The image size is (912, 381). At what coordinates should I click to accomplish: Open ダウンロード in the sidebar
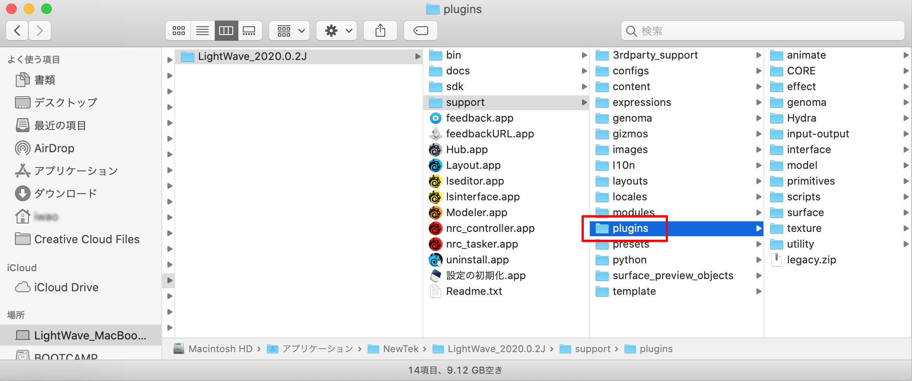(81, 193)
